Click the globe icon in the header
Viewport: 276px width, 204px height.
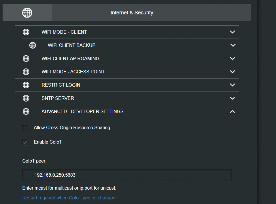tap(27, 13)
